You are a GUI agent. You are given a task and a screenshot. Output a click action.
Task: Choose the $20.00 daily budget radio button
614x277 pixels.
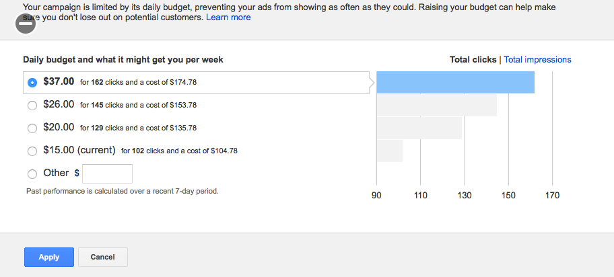pos(32,128)
